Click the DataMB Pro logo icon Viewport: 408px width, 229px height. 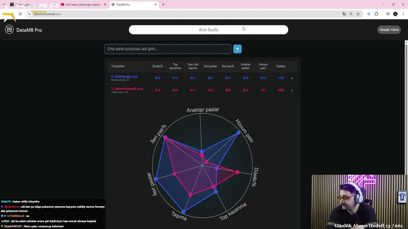pyautogui.click(x=9, y=30)
